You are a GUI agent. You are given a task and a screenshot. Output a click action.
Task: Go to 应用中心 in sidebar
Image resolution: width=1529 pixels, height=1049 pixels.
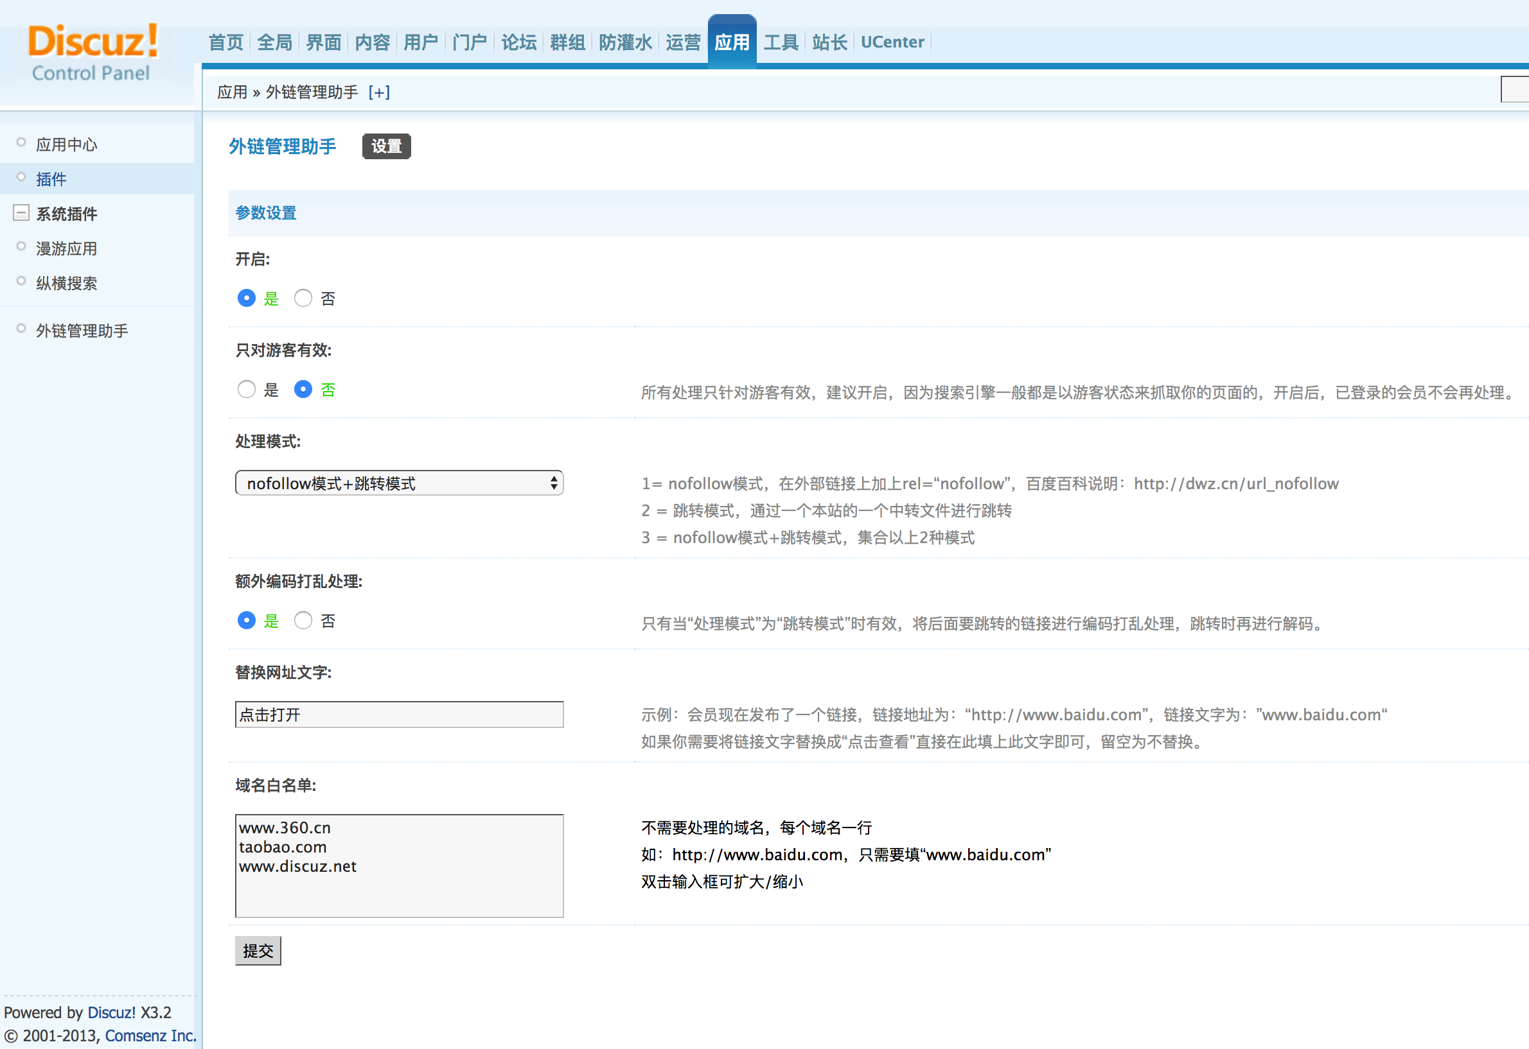[x=66, y=144]
